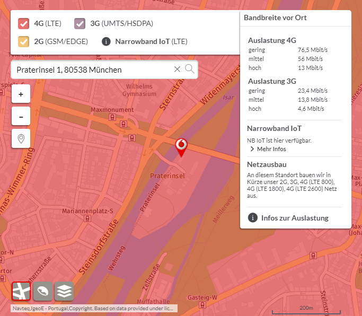The width and height of the screenshot is (362, 316).
Task: Clear the address search field with X
Action: point(177,69)
